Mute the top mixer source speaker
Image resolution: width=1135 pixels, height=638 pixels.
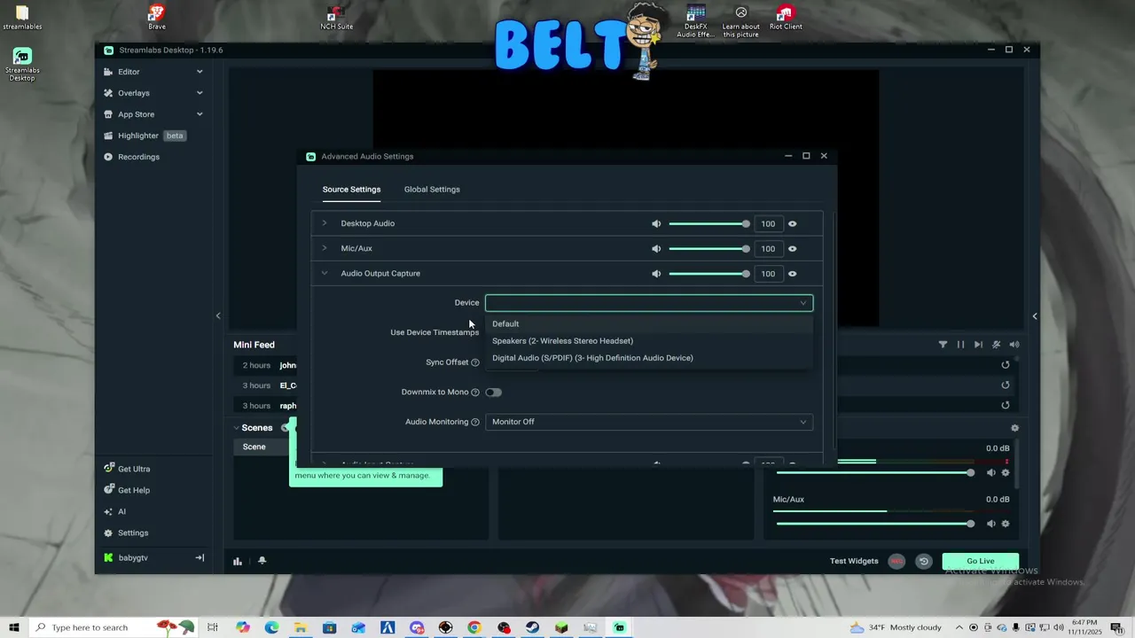coord(991,472)
